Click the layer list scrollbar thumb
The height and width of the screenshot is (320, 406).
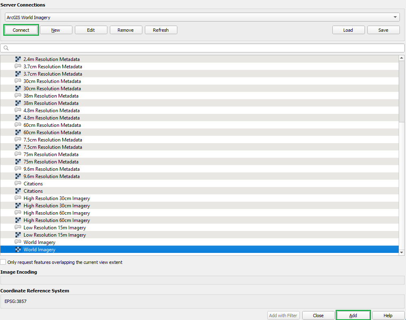click(402, 91)
